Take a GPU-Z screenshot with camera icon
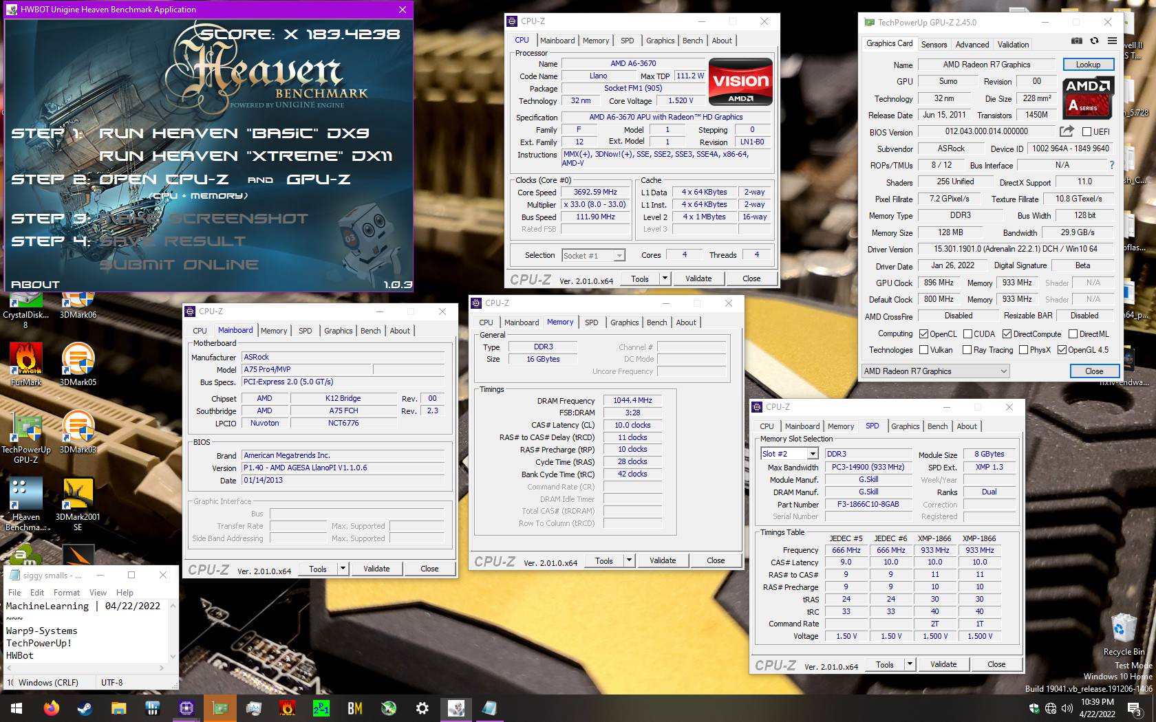The image size is (1156, 722). pos(1077,41)
